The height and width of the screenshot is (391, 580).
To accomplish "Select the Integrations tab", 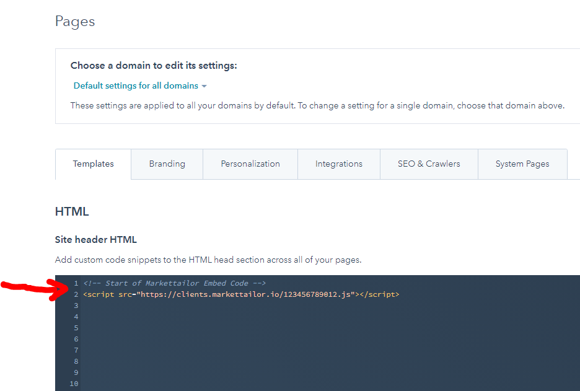I will [x=338, y=164].
